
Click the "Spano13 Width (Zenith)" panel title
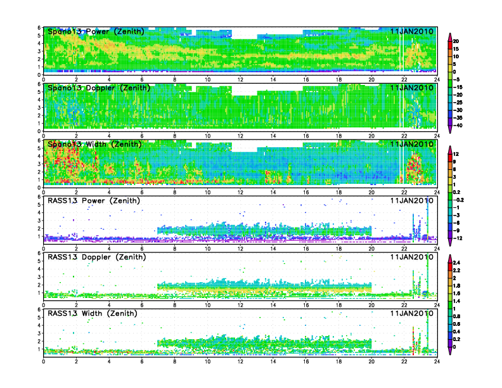[94, 144]
